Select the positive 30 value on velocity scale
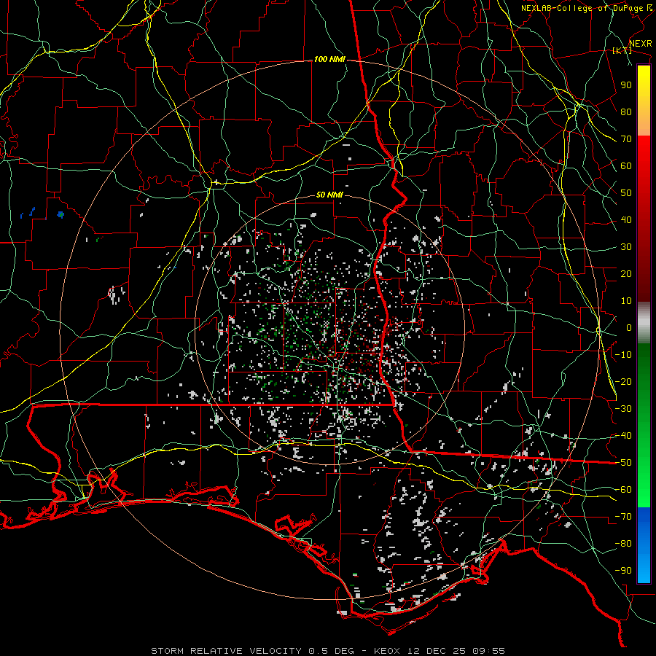The width and height of the screenshot is (656, 656). (626, 247)
